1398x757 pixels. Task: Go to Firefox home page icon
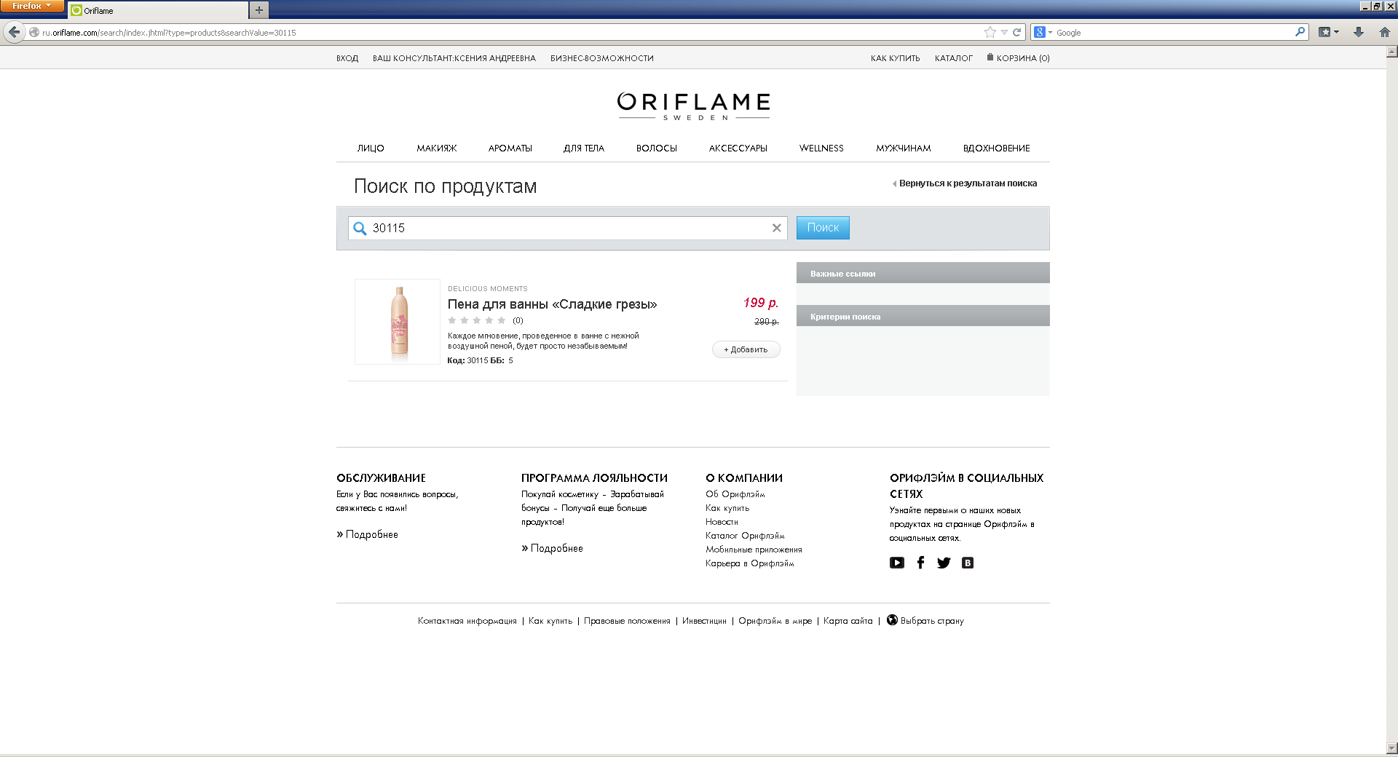pyautogui.click(x=1385, y=32)
